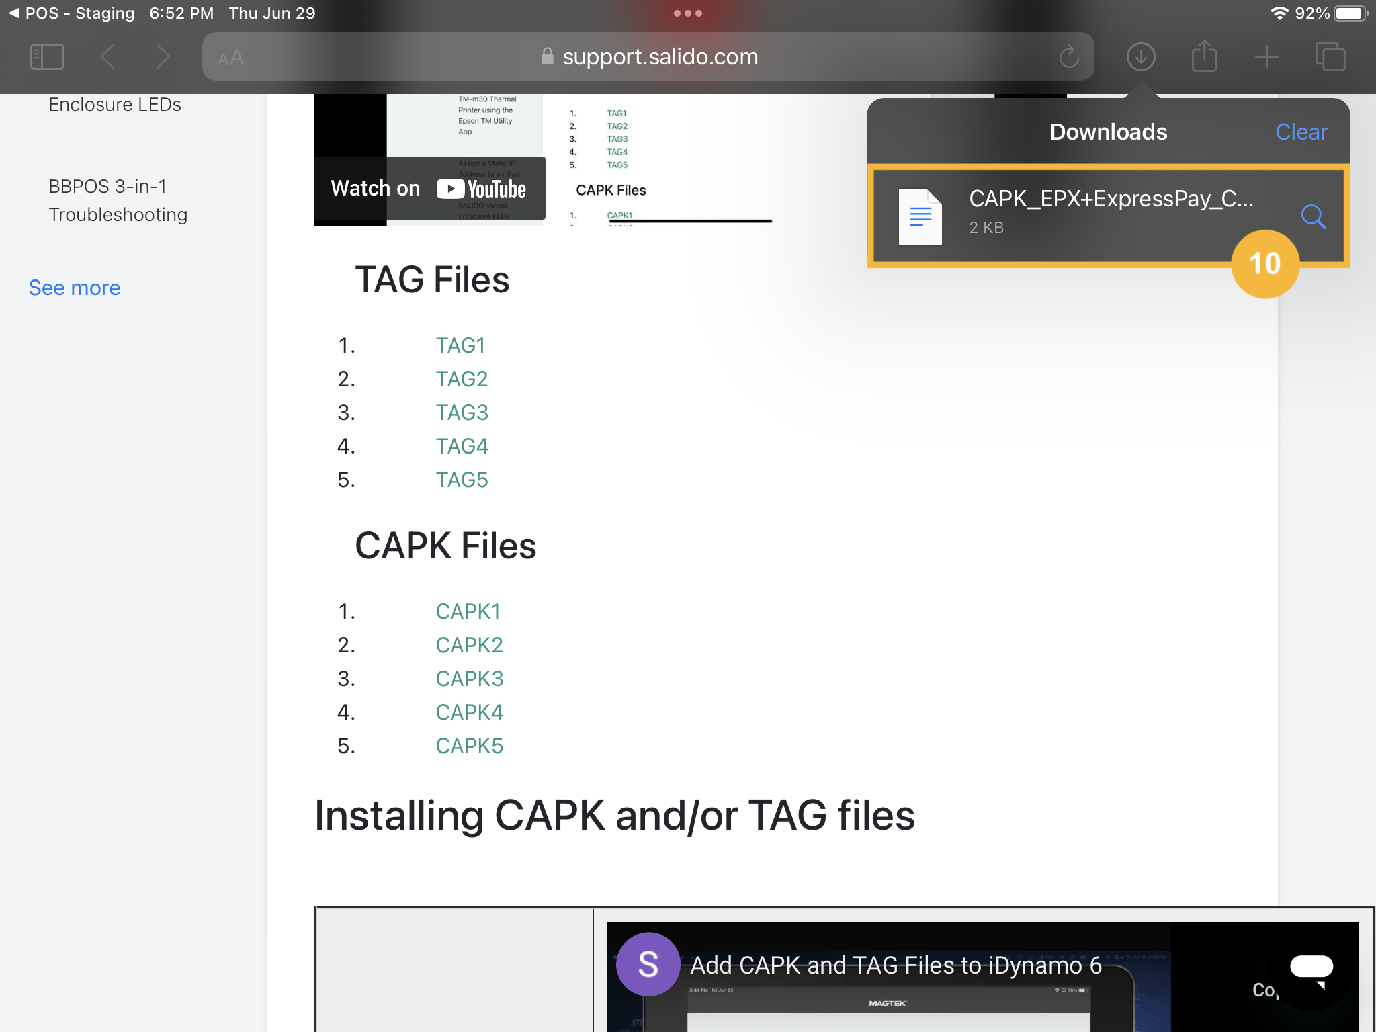Open the TAG5 file link
The image size is (1376, 1032).
pyautogui.click(x=462, y=480)
